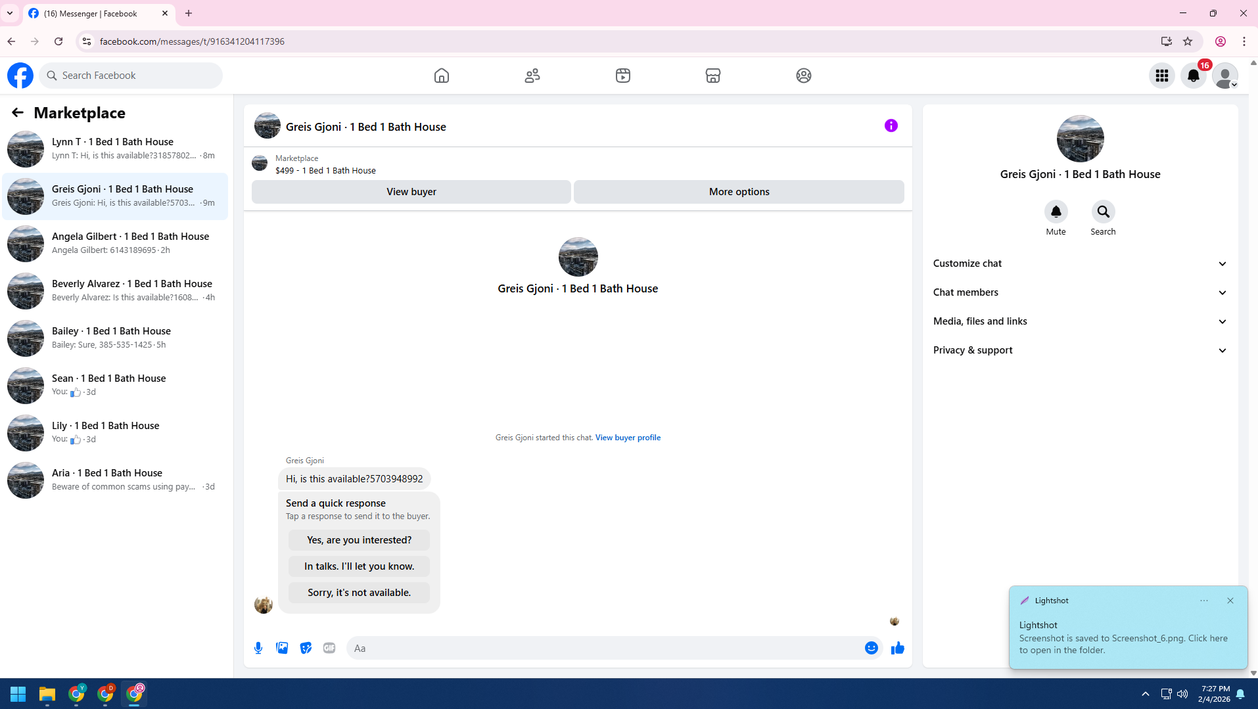Screen dimensions: 1258x709
Task: Click the Greis Gjoni chat header title
Action: [x=365, y=127]
